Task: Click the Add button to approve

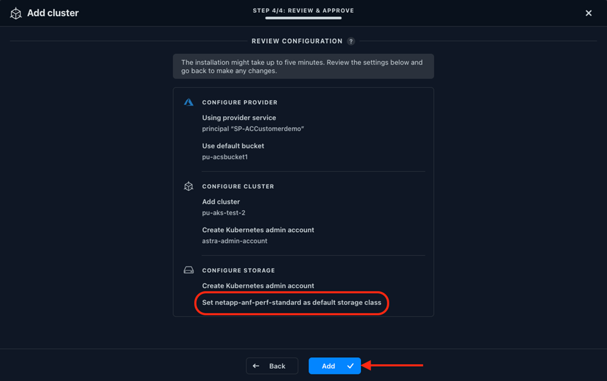Action: click(x=334, y=366)
